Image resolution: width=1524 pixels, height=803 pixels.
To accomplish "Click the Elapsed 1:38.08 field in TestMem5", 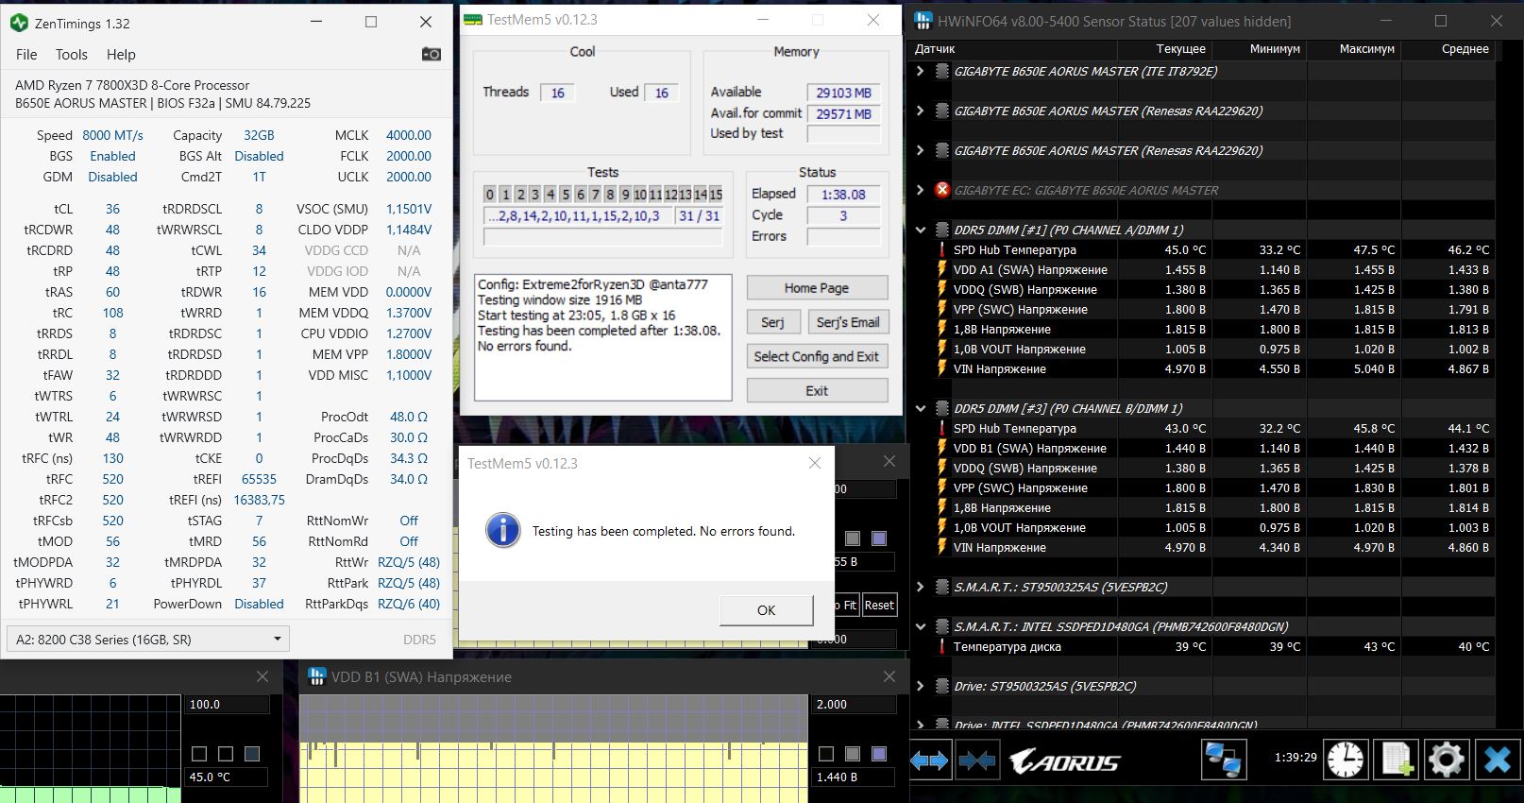I will point(843,194).
